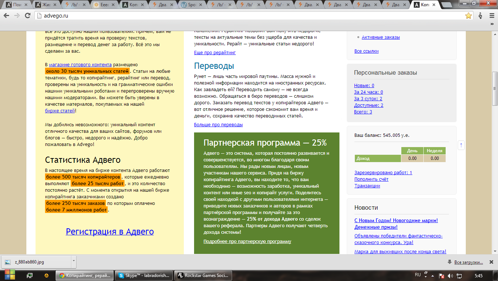Click the Регистрация в Адвего link
Viewport: 498px width, 281px height.
(x=110, y=232)
